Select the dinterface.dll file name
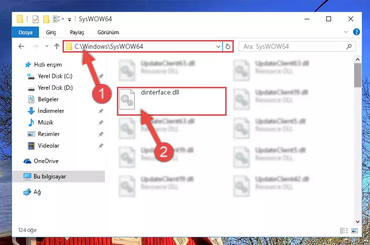Screen dimensions: 370x245 tap(160, 92)
